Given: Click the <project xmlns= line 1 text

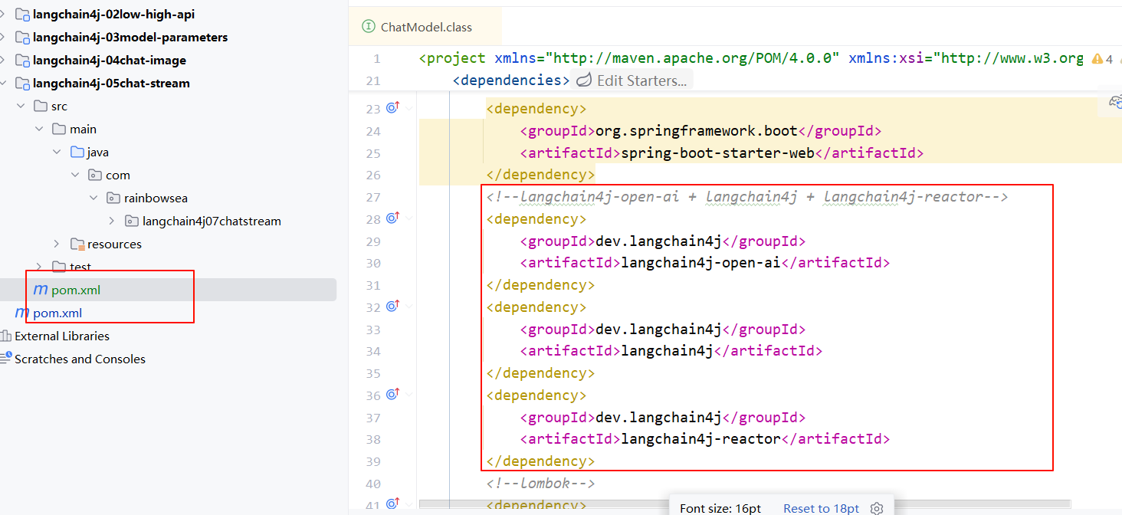Looking at the screenshot, I should click(x=751, y=58).
